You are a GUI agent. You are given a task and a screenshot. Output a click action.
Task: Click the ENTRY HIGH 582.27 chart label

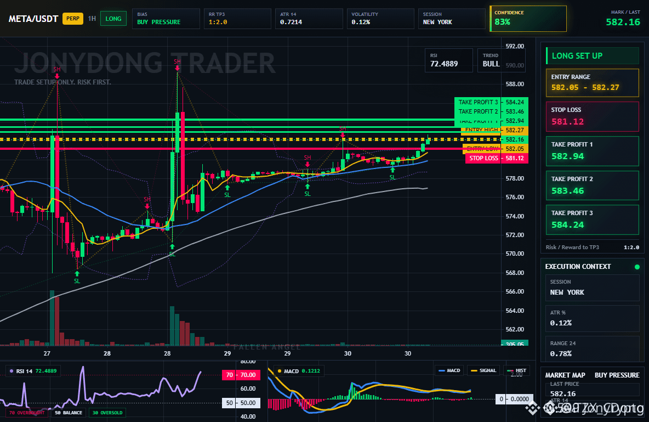(x=494, y=130)
